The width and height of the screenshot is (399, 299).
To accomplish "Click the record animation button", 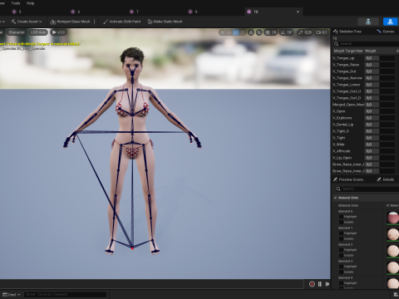I will coord(312,284).
